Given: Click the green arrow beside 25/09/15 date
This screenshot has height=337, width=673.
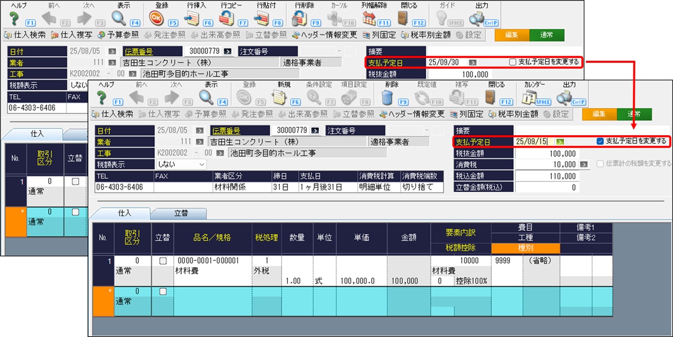Looking at the screenshot, I should tap(560, 141).
